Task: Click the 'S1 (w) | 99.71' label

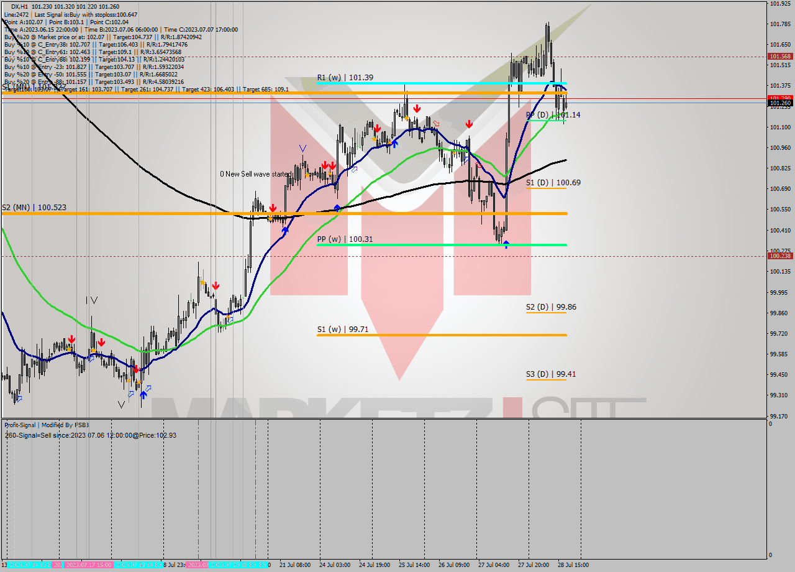Action: [343, 330]
